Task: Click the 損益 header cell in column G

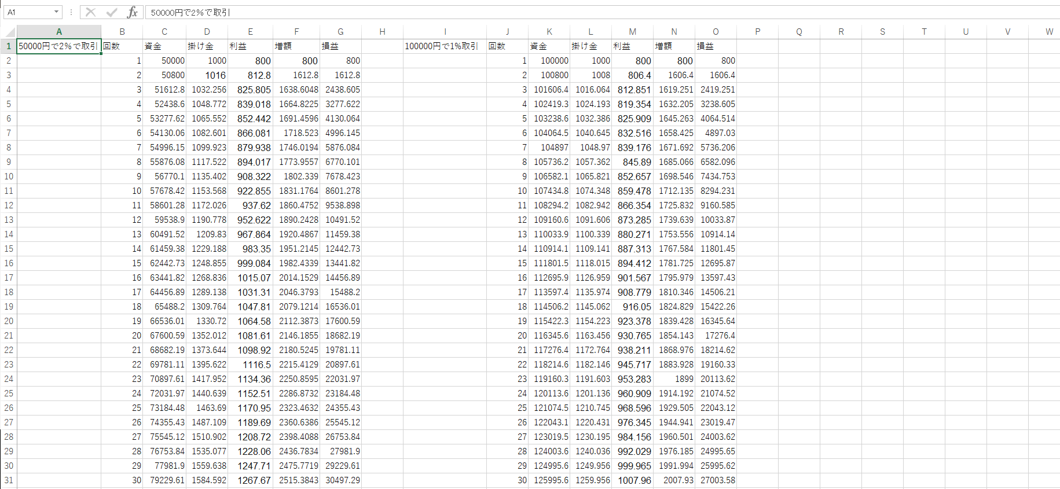Action: point(340,46)
